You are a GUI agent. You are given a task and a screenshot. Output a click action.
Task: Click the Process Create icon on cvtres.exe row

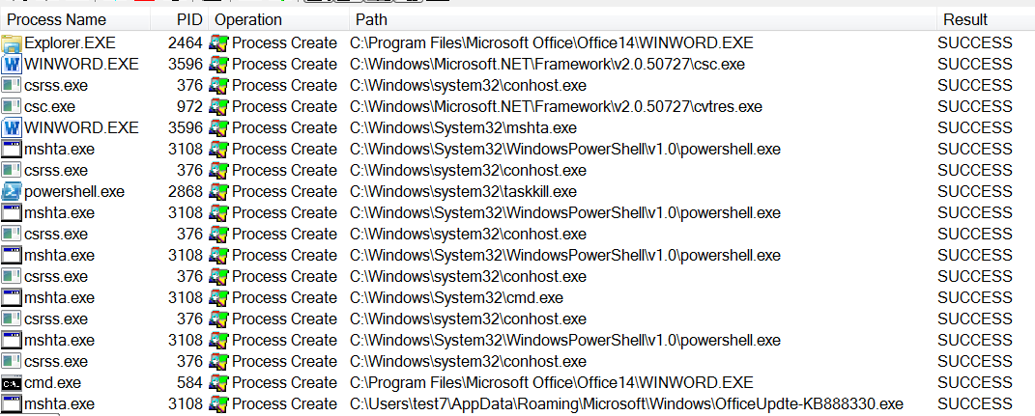(x=217, y=107)
